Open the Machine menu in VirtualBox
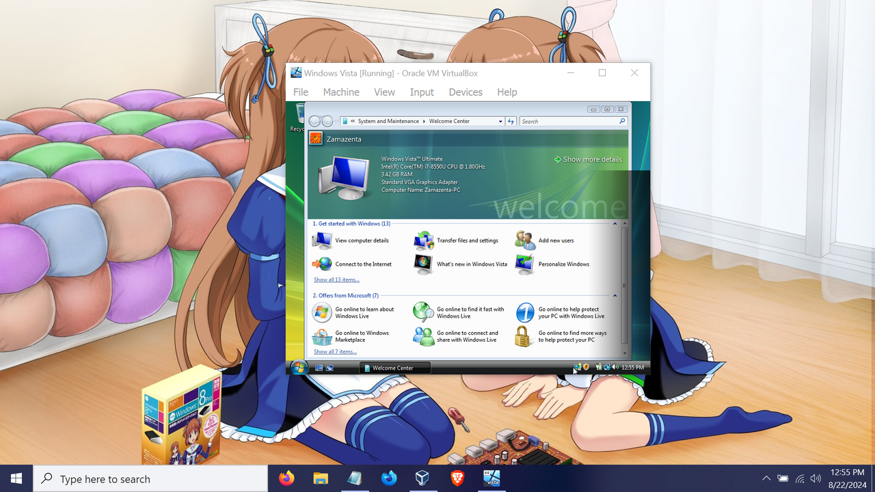Image resolution: width=875 pixels, height=492 pixels. pos(340,92)
